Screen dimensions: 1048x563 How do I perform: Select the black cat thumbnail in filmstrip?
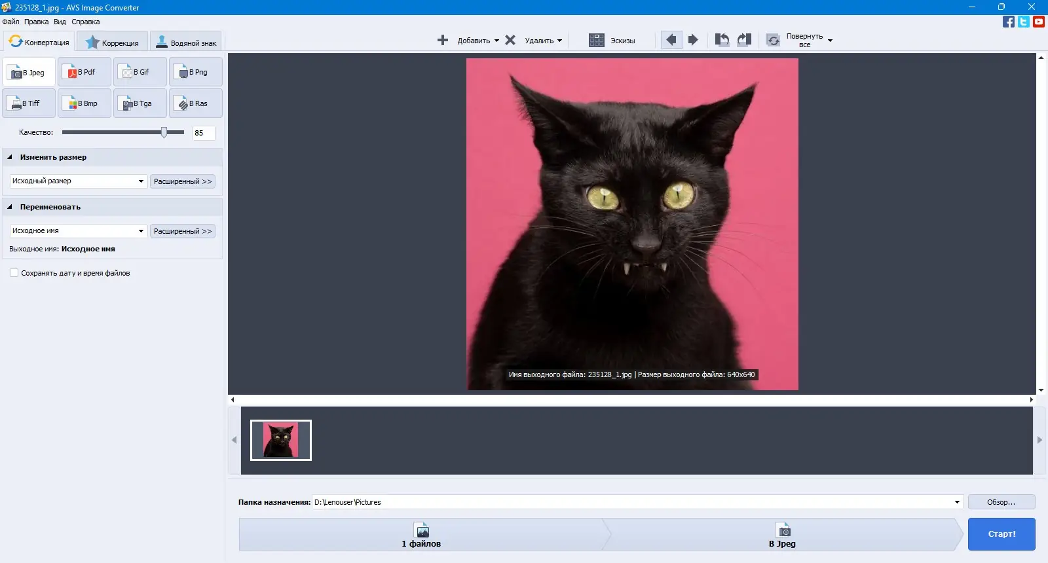click(281, 440)
